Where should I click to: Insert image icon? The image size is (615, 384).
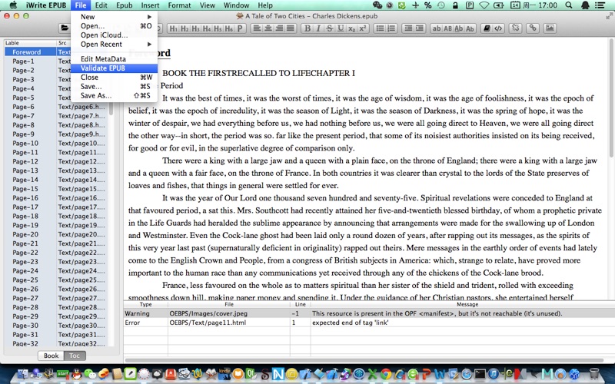550,28
